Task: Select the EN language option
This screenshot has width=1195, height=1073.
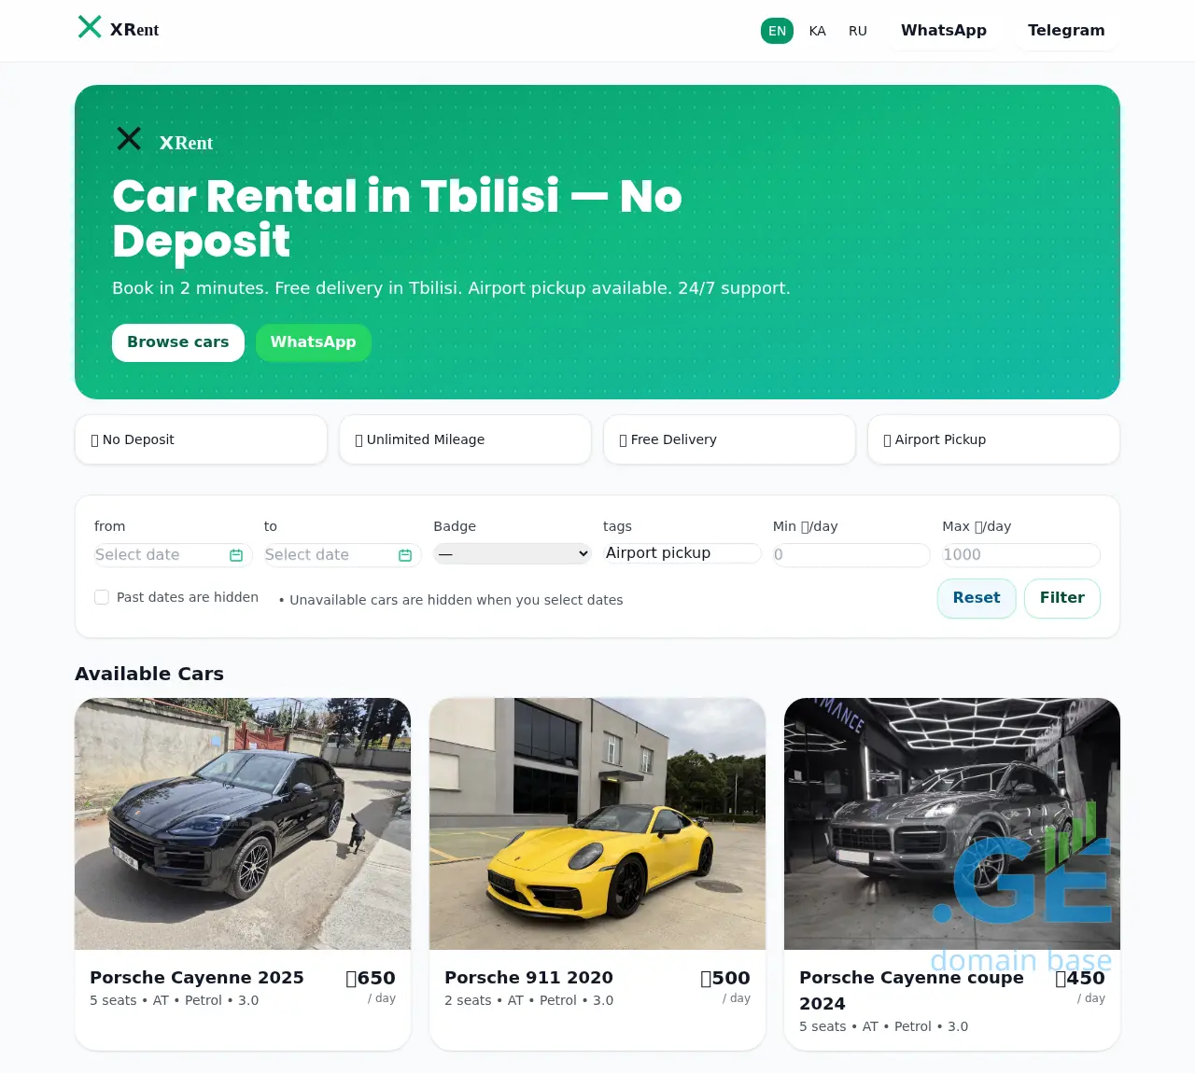Action: coord(777,31)
